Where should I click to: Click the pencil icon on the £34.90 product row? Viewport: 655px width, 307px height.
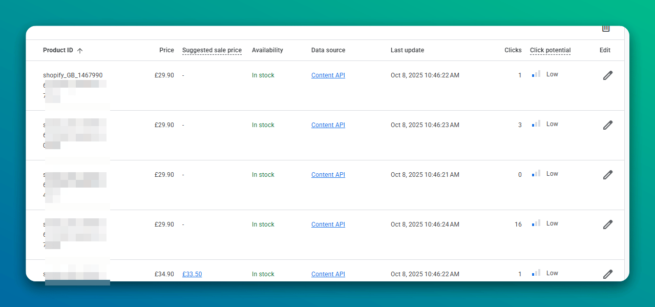click(607, 274)
